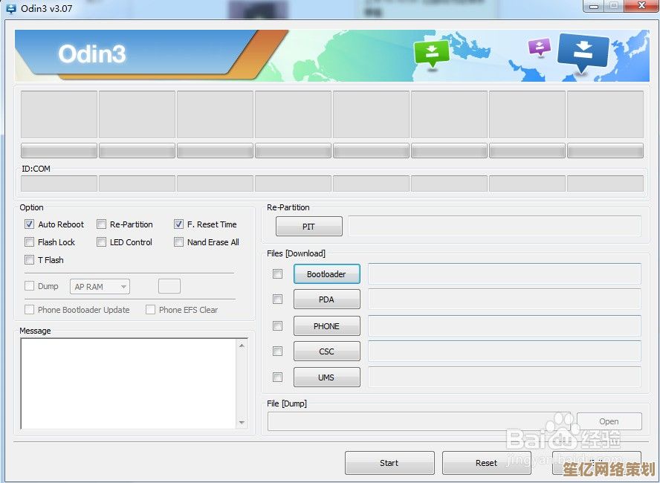660x483 pixels.
Task: Select the CSC file button
Action: click(326, 351)
